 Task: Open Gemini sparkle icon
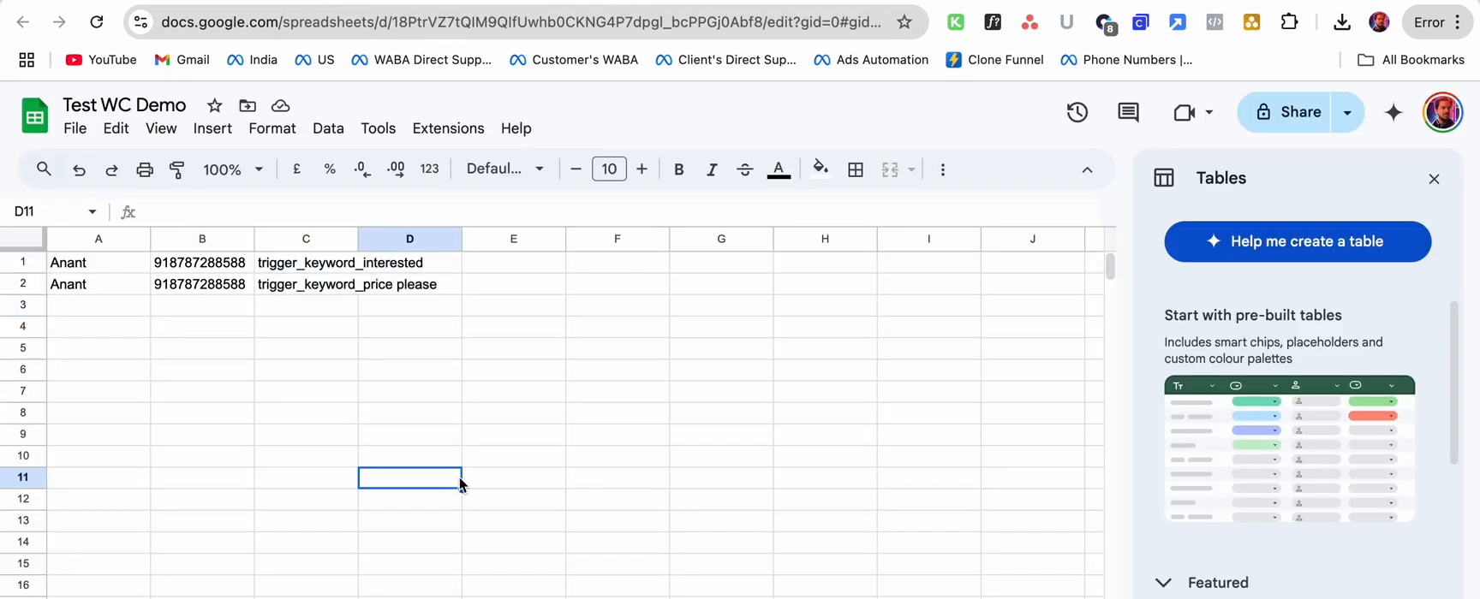(1393, 112)
